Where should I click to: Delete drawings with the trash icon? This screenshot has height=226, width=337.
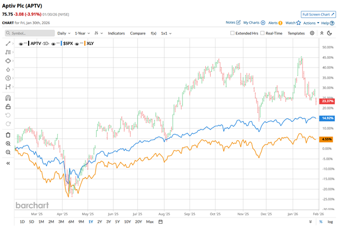[8, 134]
